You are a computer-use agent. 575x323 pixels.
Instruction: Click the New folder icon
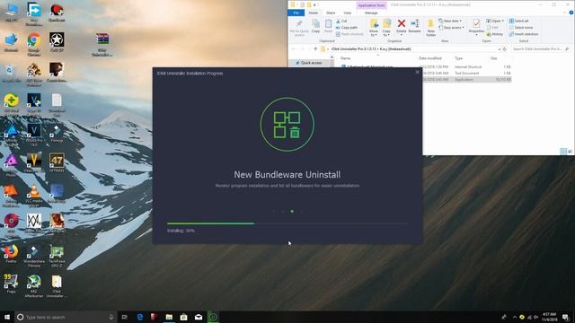click(x=431, y=28)
